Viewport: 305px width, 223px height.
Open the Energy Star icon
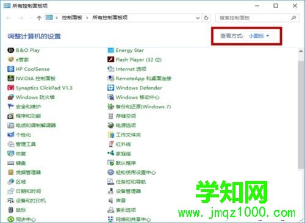click(x=110, y=50)
